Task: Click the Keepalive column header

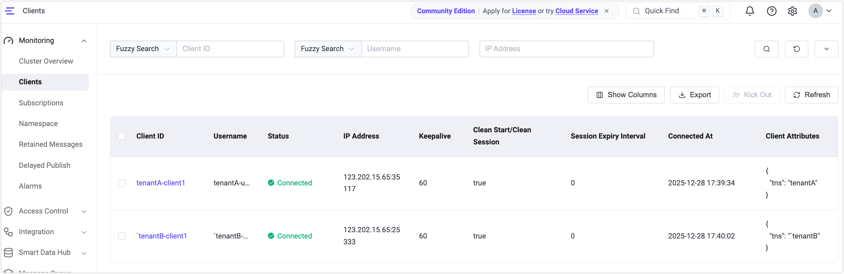Action: click(435, 136)
